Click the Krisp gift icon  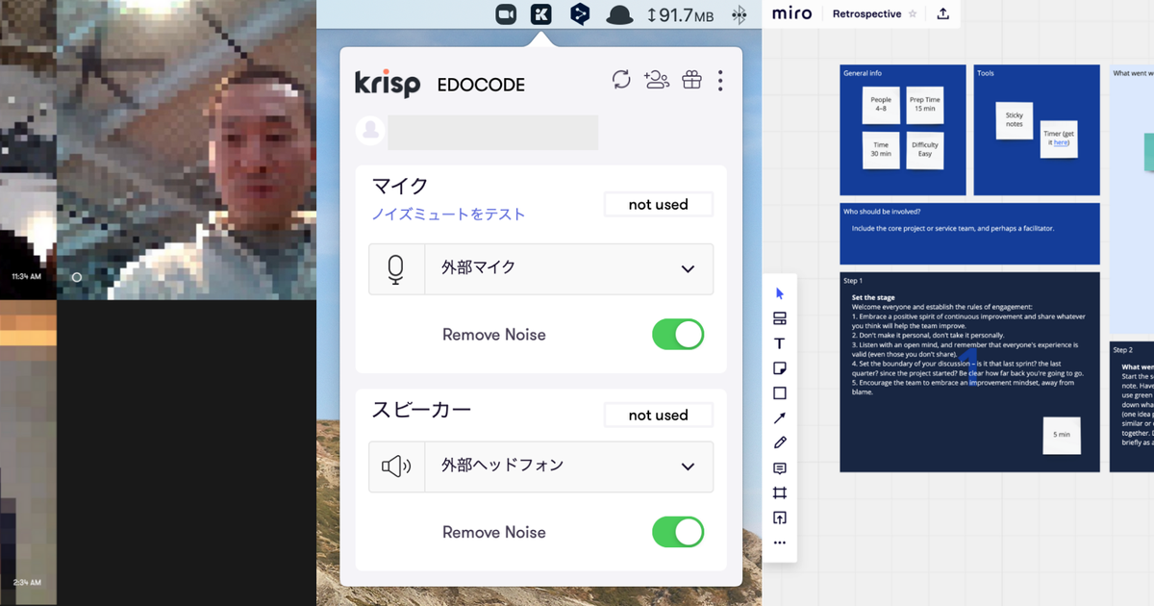691,80
